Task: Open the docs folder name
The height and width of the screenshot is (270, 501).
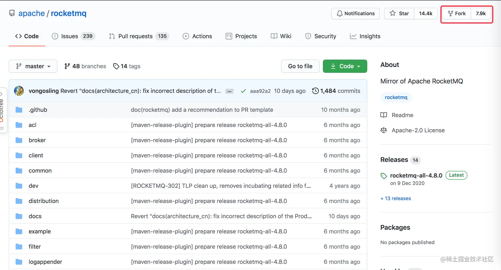Action: point(35,216)
